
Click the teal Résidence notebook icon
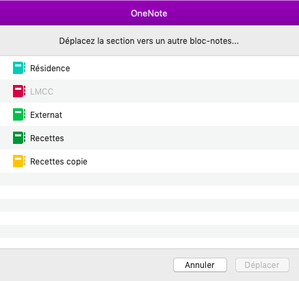tap(19, 68)
